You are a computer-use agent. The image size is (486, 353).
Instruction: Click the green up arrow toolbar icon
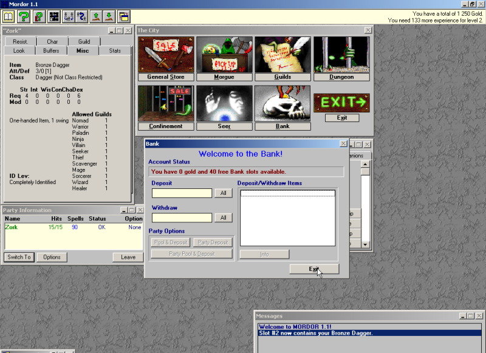(95, 16)
